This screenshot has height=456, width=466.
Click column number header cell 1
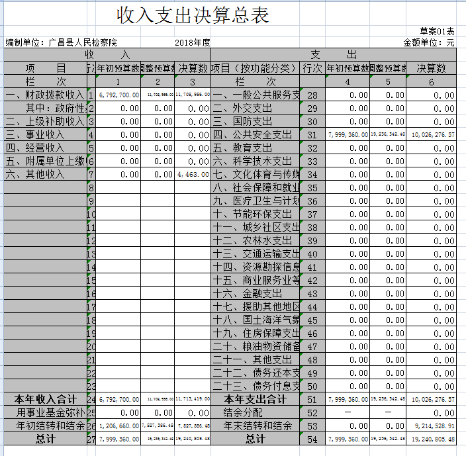pyautogui.click(x=118, y=81)
